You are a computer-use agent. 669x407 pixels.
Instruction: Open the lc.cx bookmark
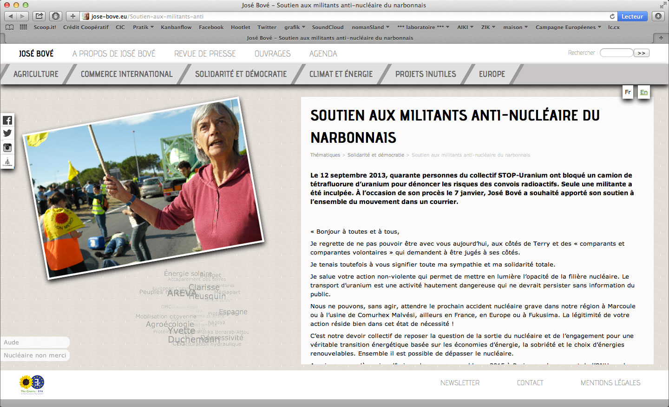614,27
